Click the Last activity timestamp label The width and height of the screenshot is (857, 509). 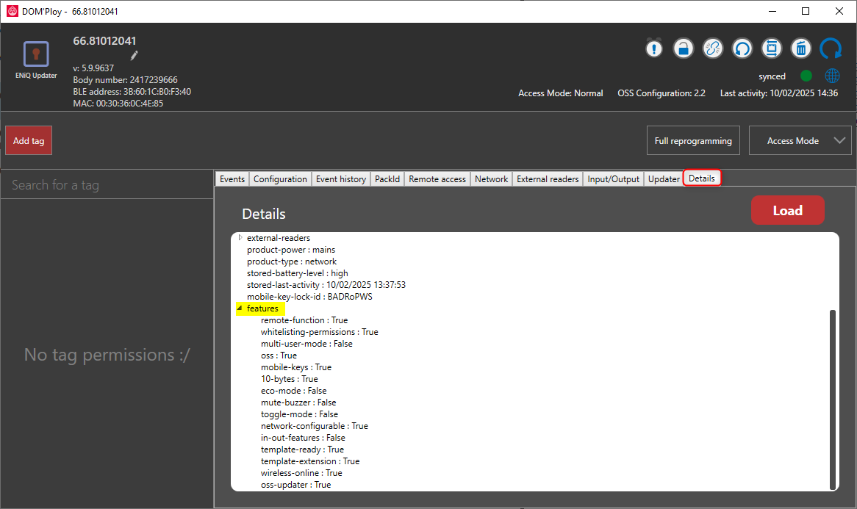[x=779, y=93]
